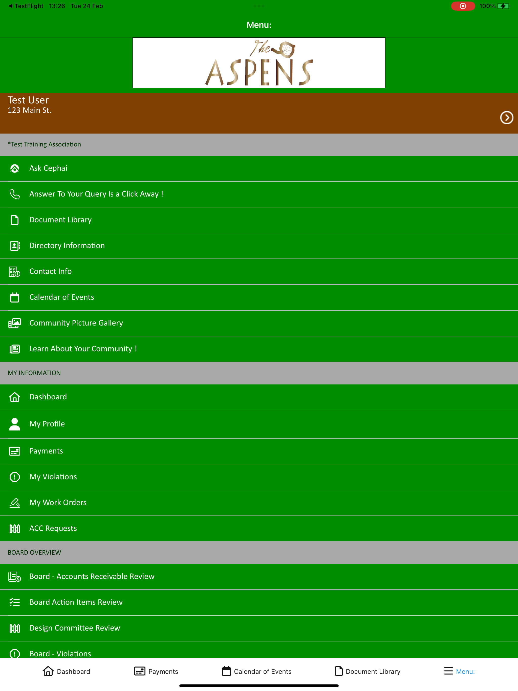
Task: Tap The Aspens logo banner
Action: (259, 63)
